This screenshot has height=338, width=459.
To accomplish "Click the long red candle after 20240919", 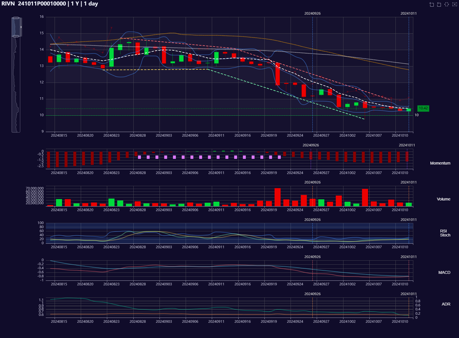I will point(277,74).
